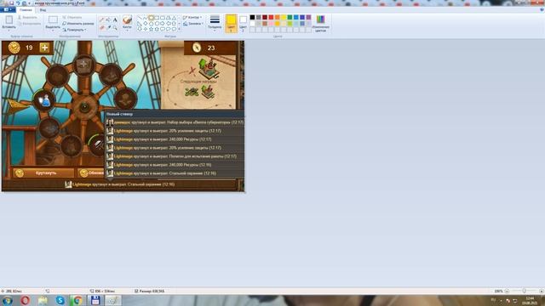This screenshot has width=545, height=306.
Task: Click the zoom slider in status bar
Action: click(x=525, y=291)
